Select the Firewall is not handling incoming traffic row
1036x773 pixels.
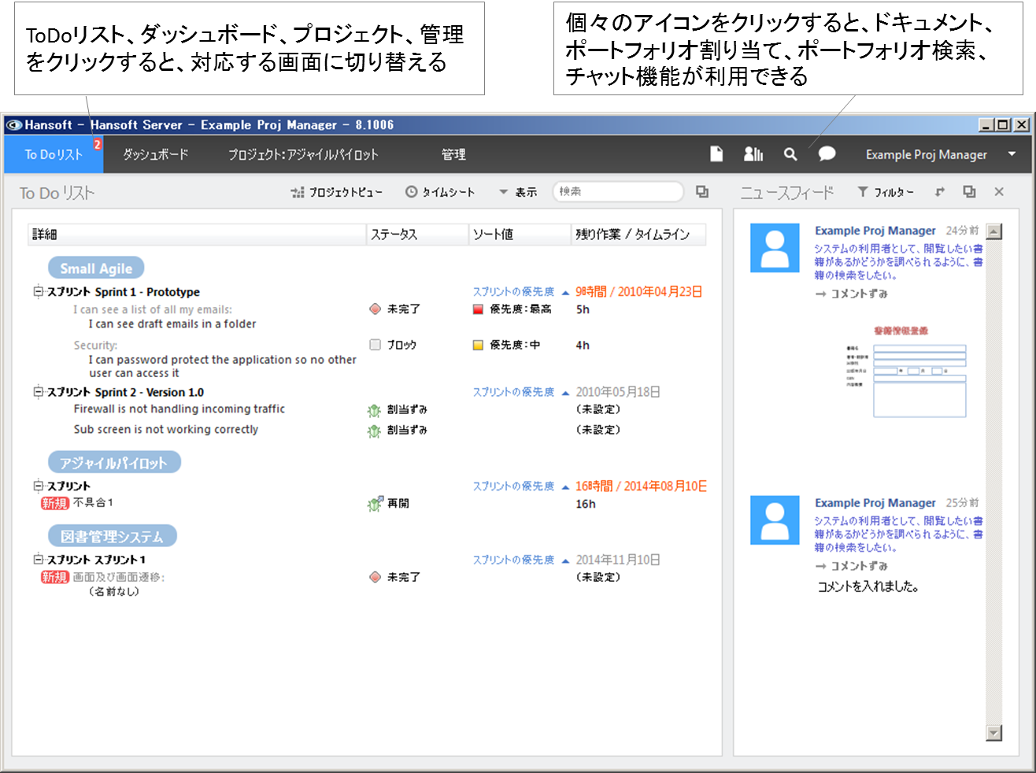tap(179, 409)
